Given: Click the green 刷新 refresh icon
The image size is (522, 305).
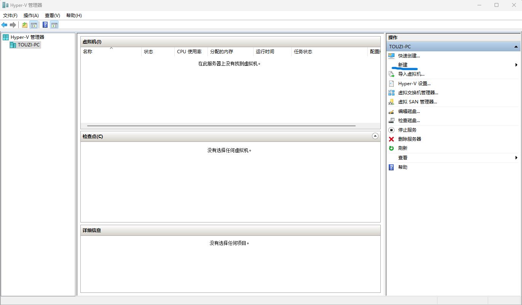Looking at the screenshot, I should (391, 148).
